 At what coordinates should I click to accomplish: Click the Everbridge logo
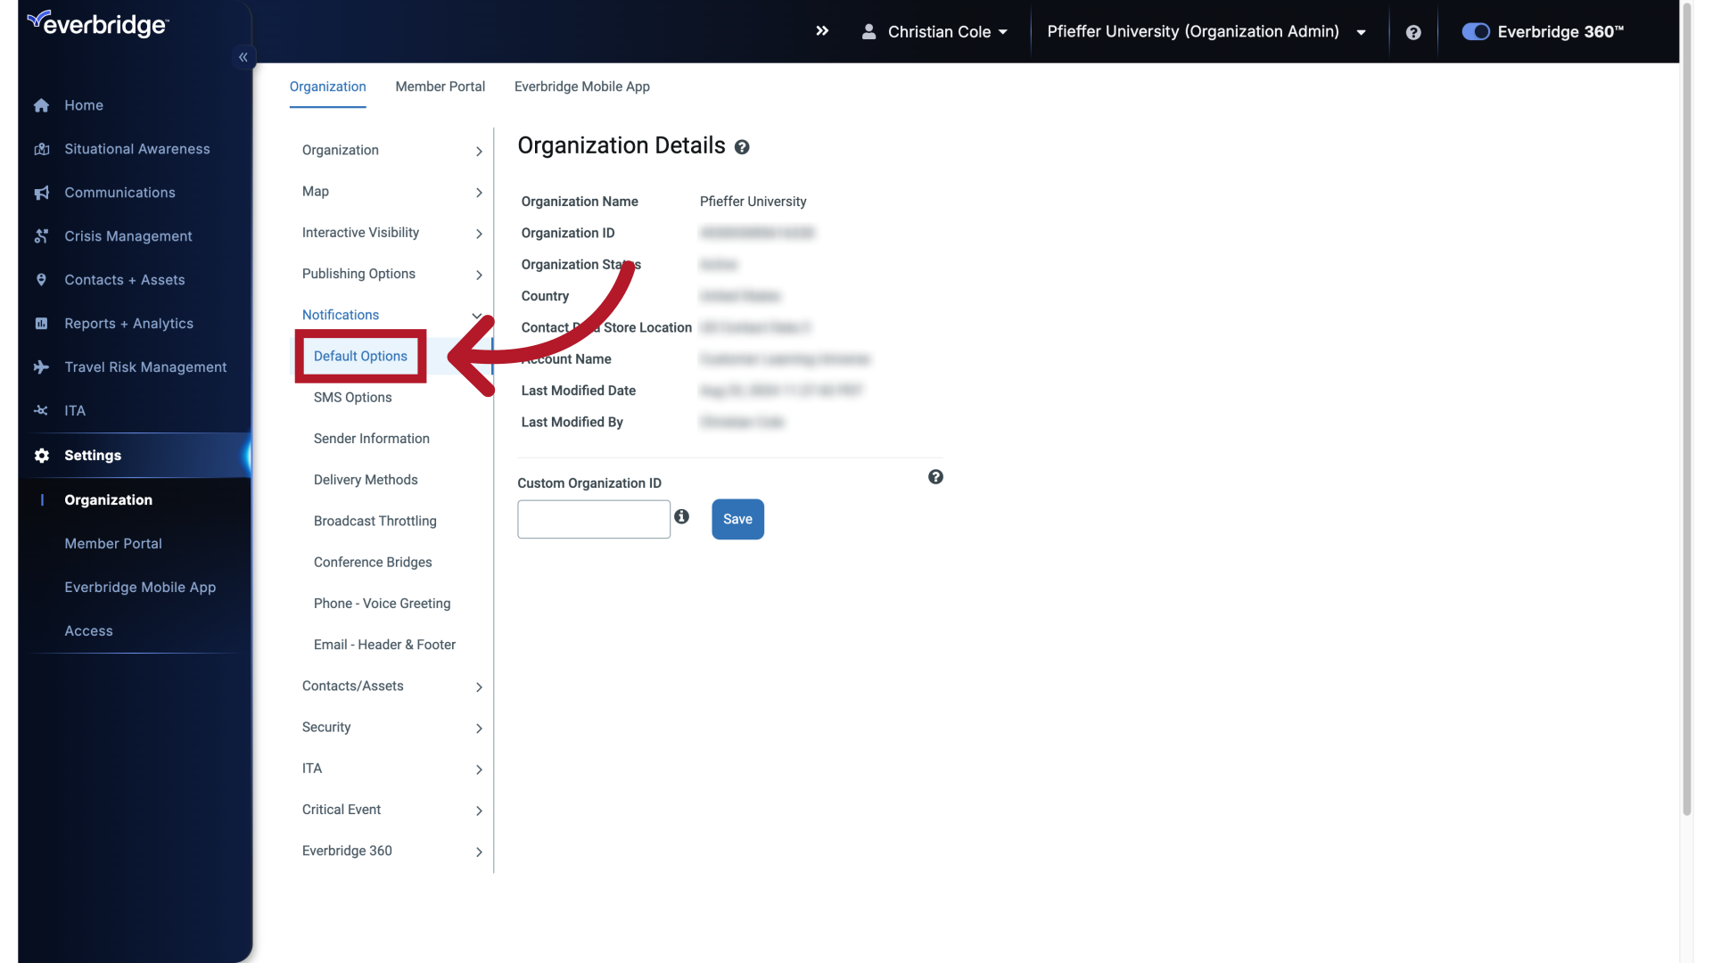click(x=96, y=23)
